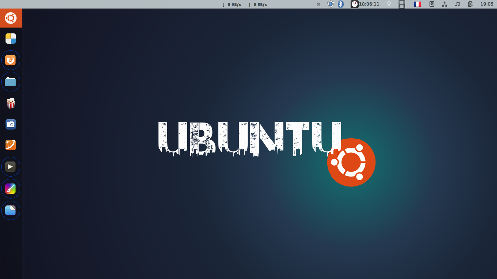The height and width of the screenshot is (279, 497).
Task: Open the blue document page icon
Action: (11, 210)
